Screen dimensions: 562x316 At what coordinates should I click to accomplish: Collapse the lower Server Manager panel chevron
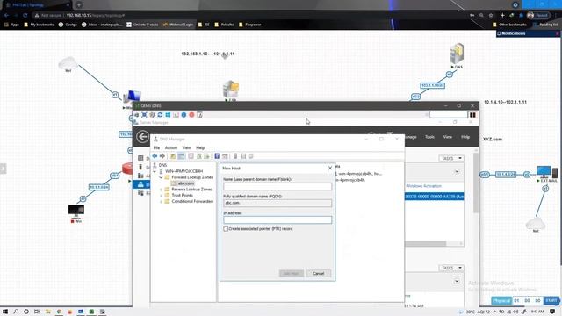tap(457, 281)
